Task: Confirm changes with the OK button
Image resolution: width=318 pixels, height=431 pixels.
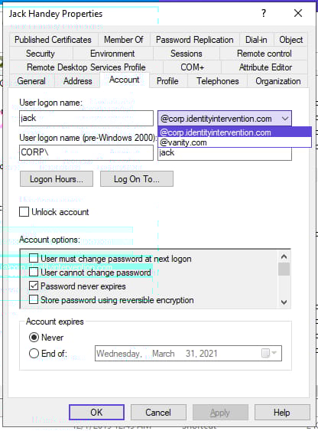Action: [96, 413]
